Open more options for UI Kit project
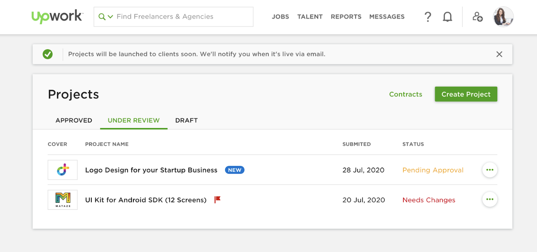Screen dimensions: 537x252 (x=490, y=199)
